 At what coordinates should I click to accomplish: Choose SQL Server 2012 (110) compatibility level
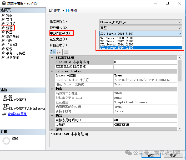[117, 41]
